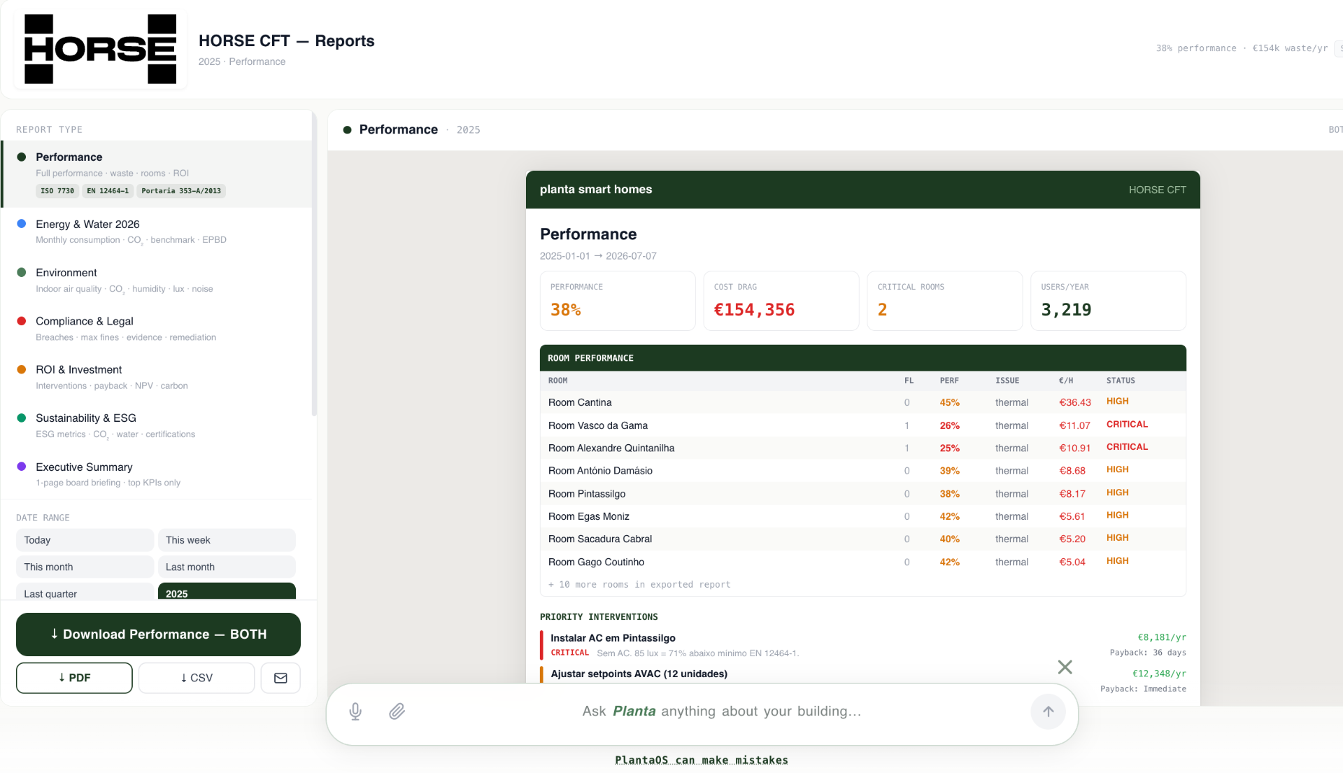Screen dimensions: 1343x773
Task: Attach a file with the paperclip icon
Action: click(x=397, y=711)
